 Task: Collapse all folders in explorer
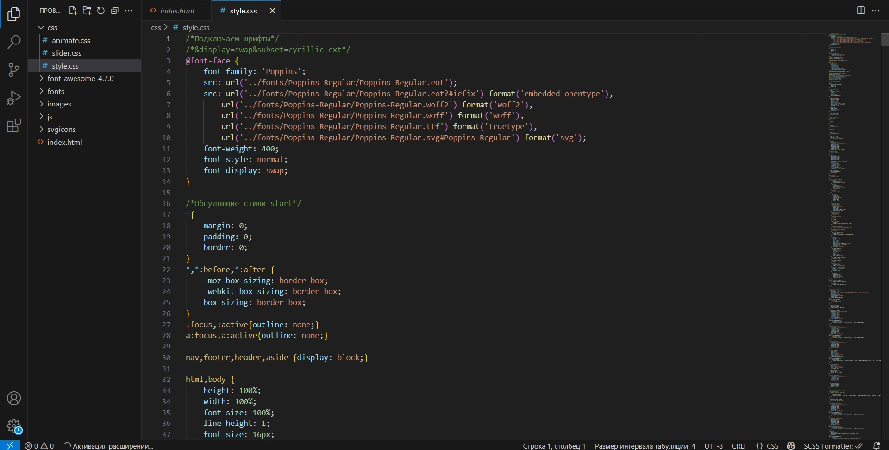tap(114, 11)
